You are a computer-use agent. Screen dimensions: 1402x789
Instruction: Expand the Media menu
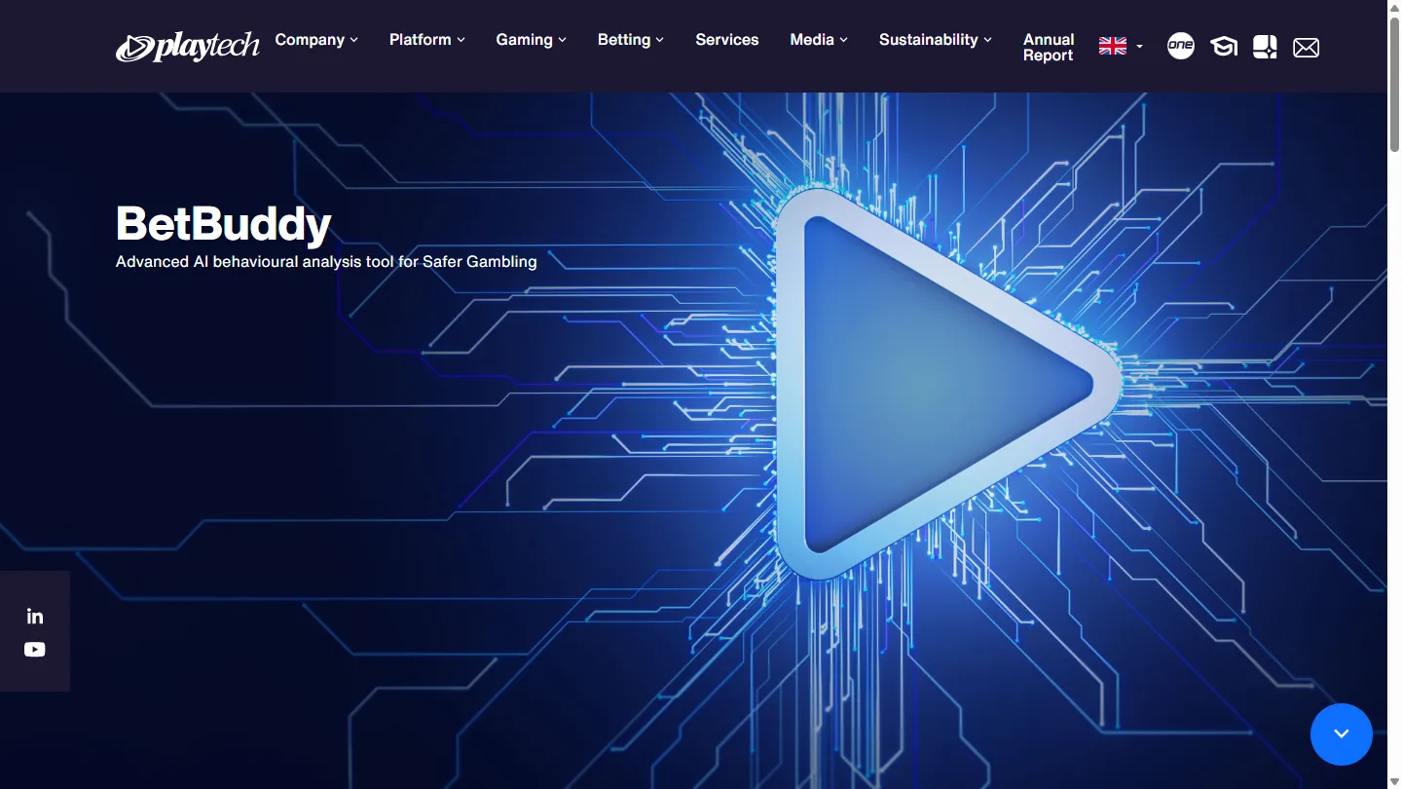(x=819, y=40)
